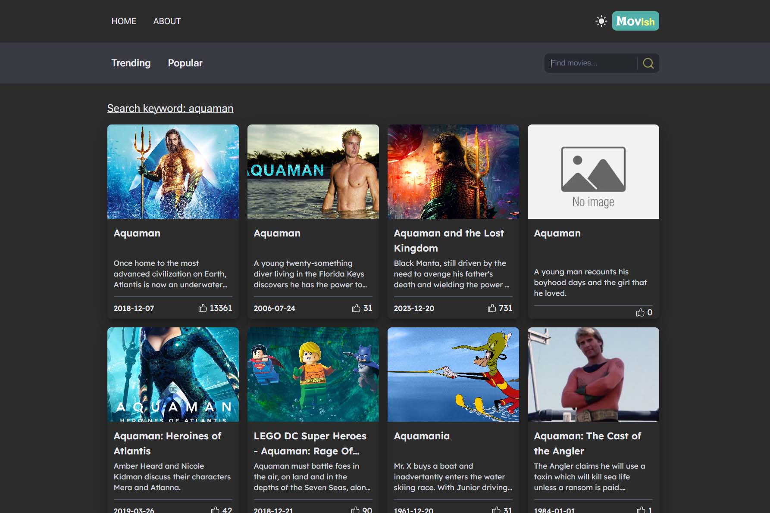Viewport: 770px width, 513px height.
Task: Click the like count 13361
Action: [221, 308]
